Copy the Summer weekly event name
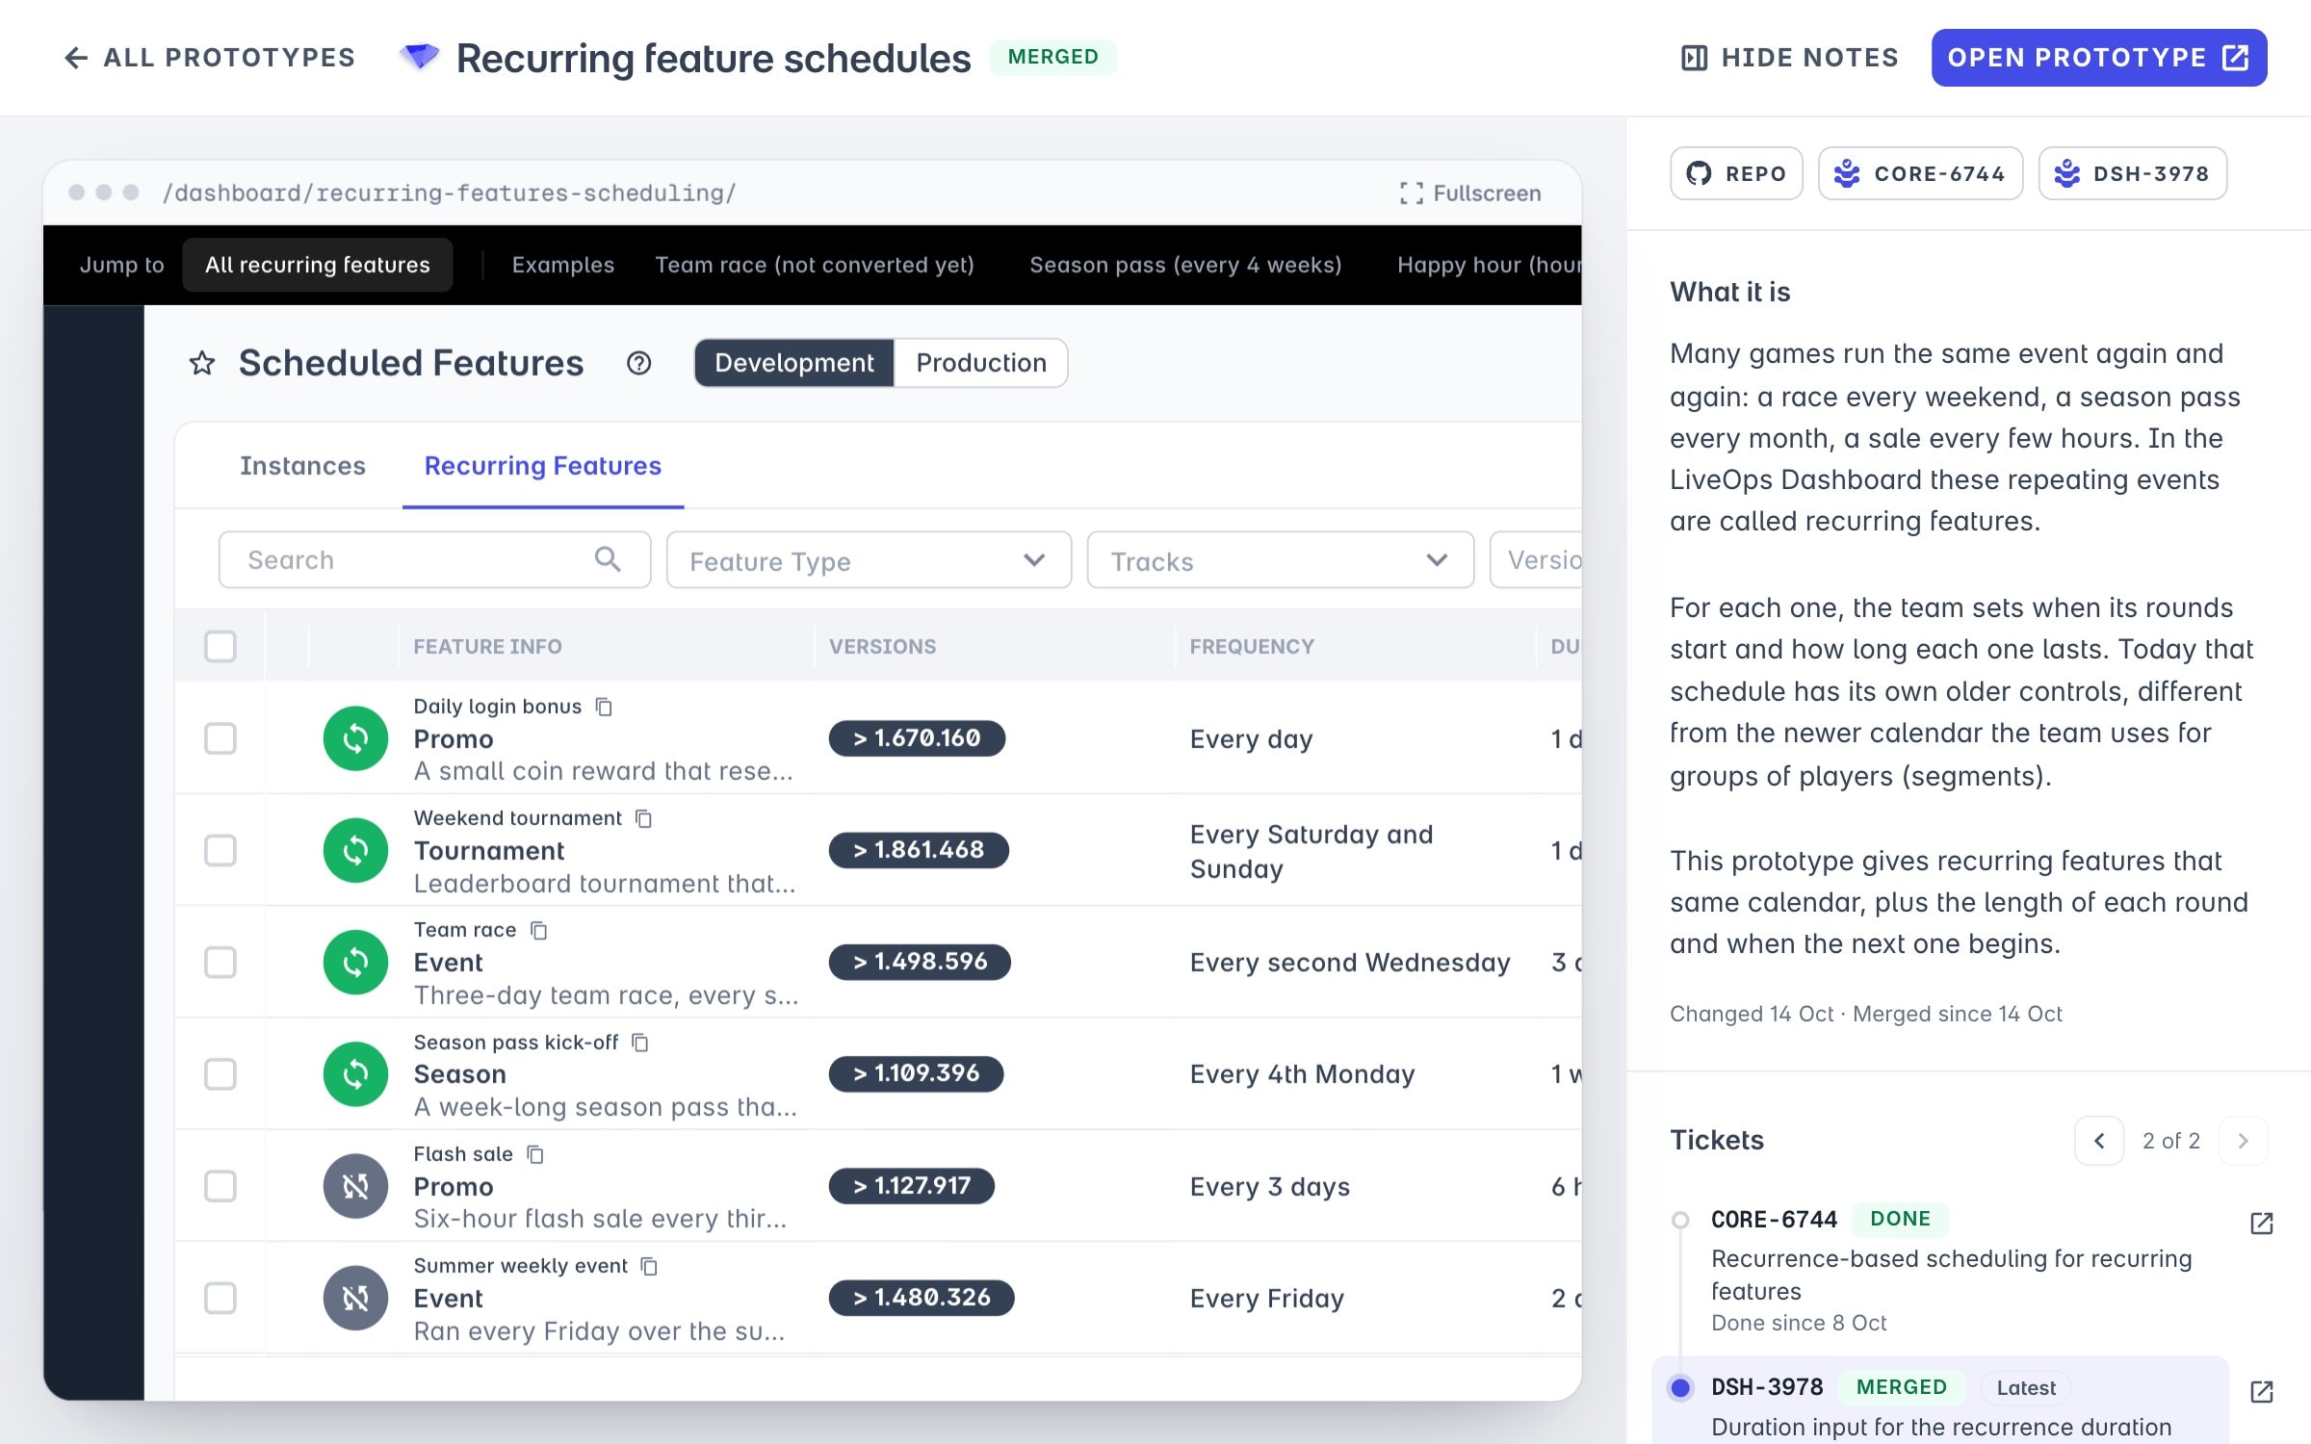The image size is (2311, 1444). coord(649,1266)
